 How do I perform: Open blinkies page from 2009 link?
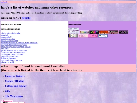click(x=9, y=41)
